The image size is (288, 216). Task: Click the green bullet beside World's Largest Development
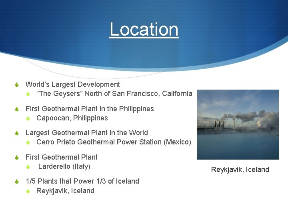(x=17, y=85)
